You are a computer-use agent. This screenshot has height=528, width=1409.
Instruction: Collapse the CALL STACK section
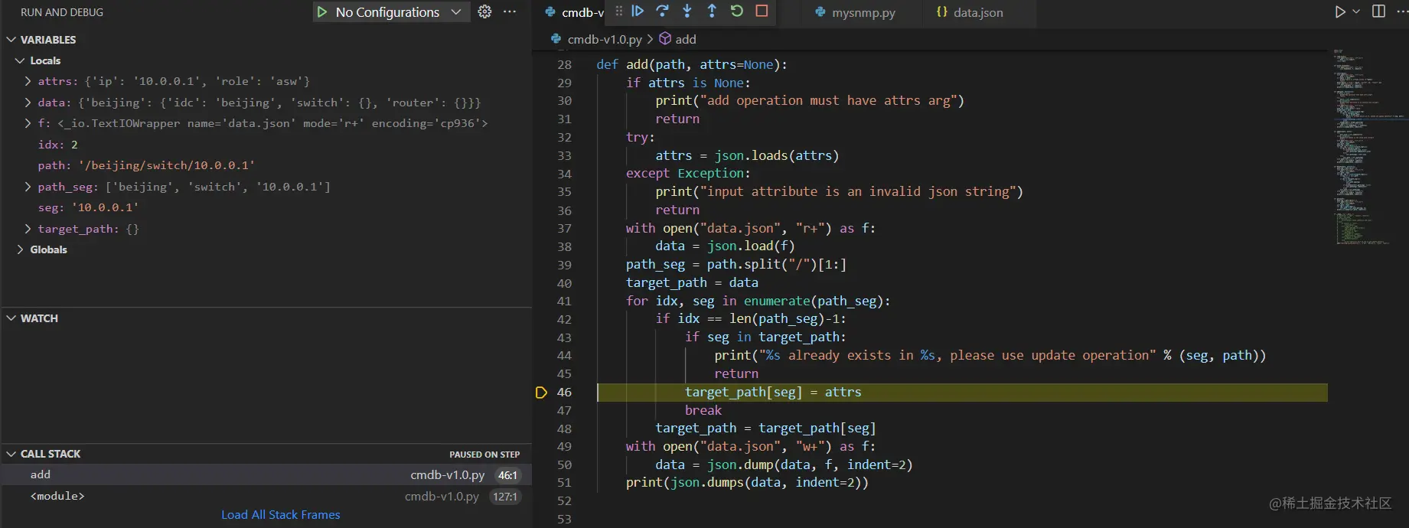coord(11,454)
